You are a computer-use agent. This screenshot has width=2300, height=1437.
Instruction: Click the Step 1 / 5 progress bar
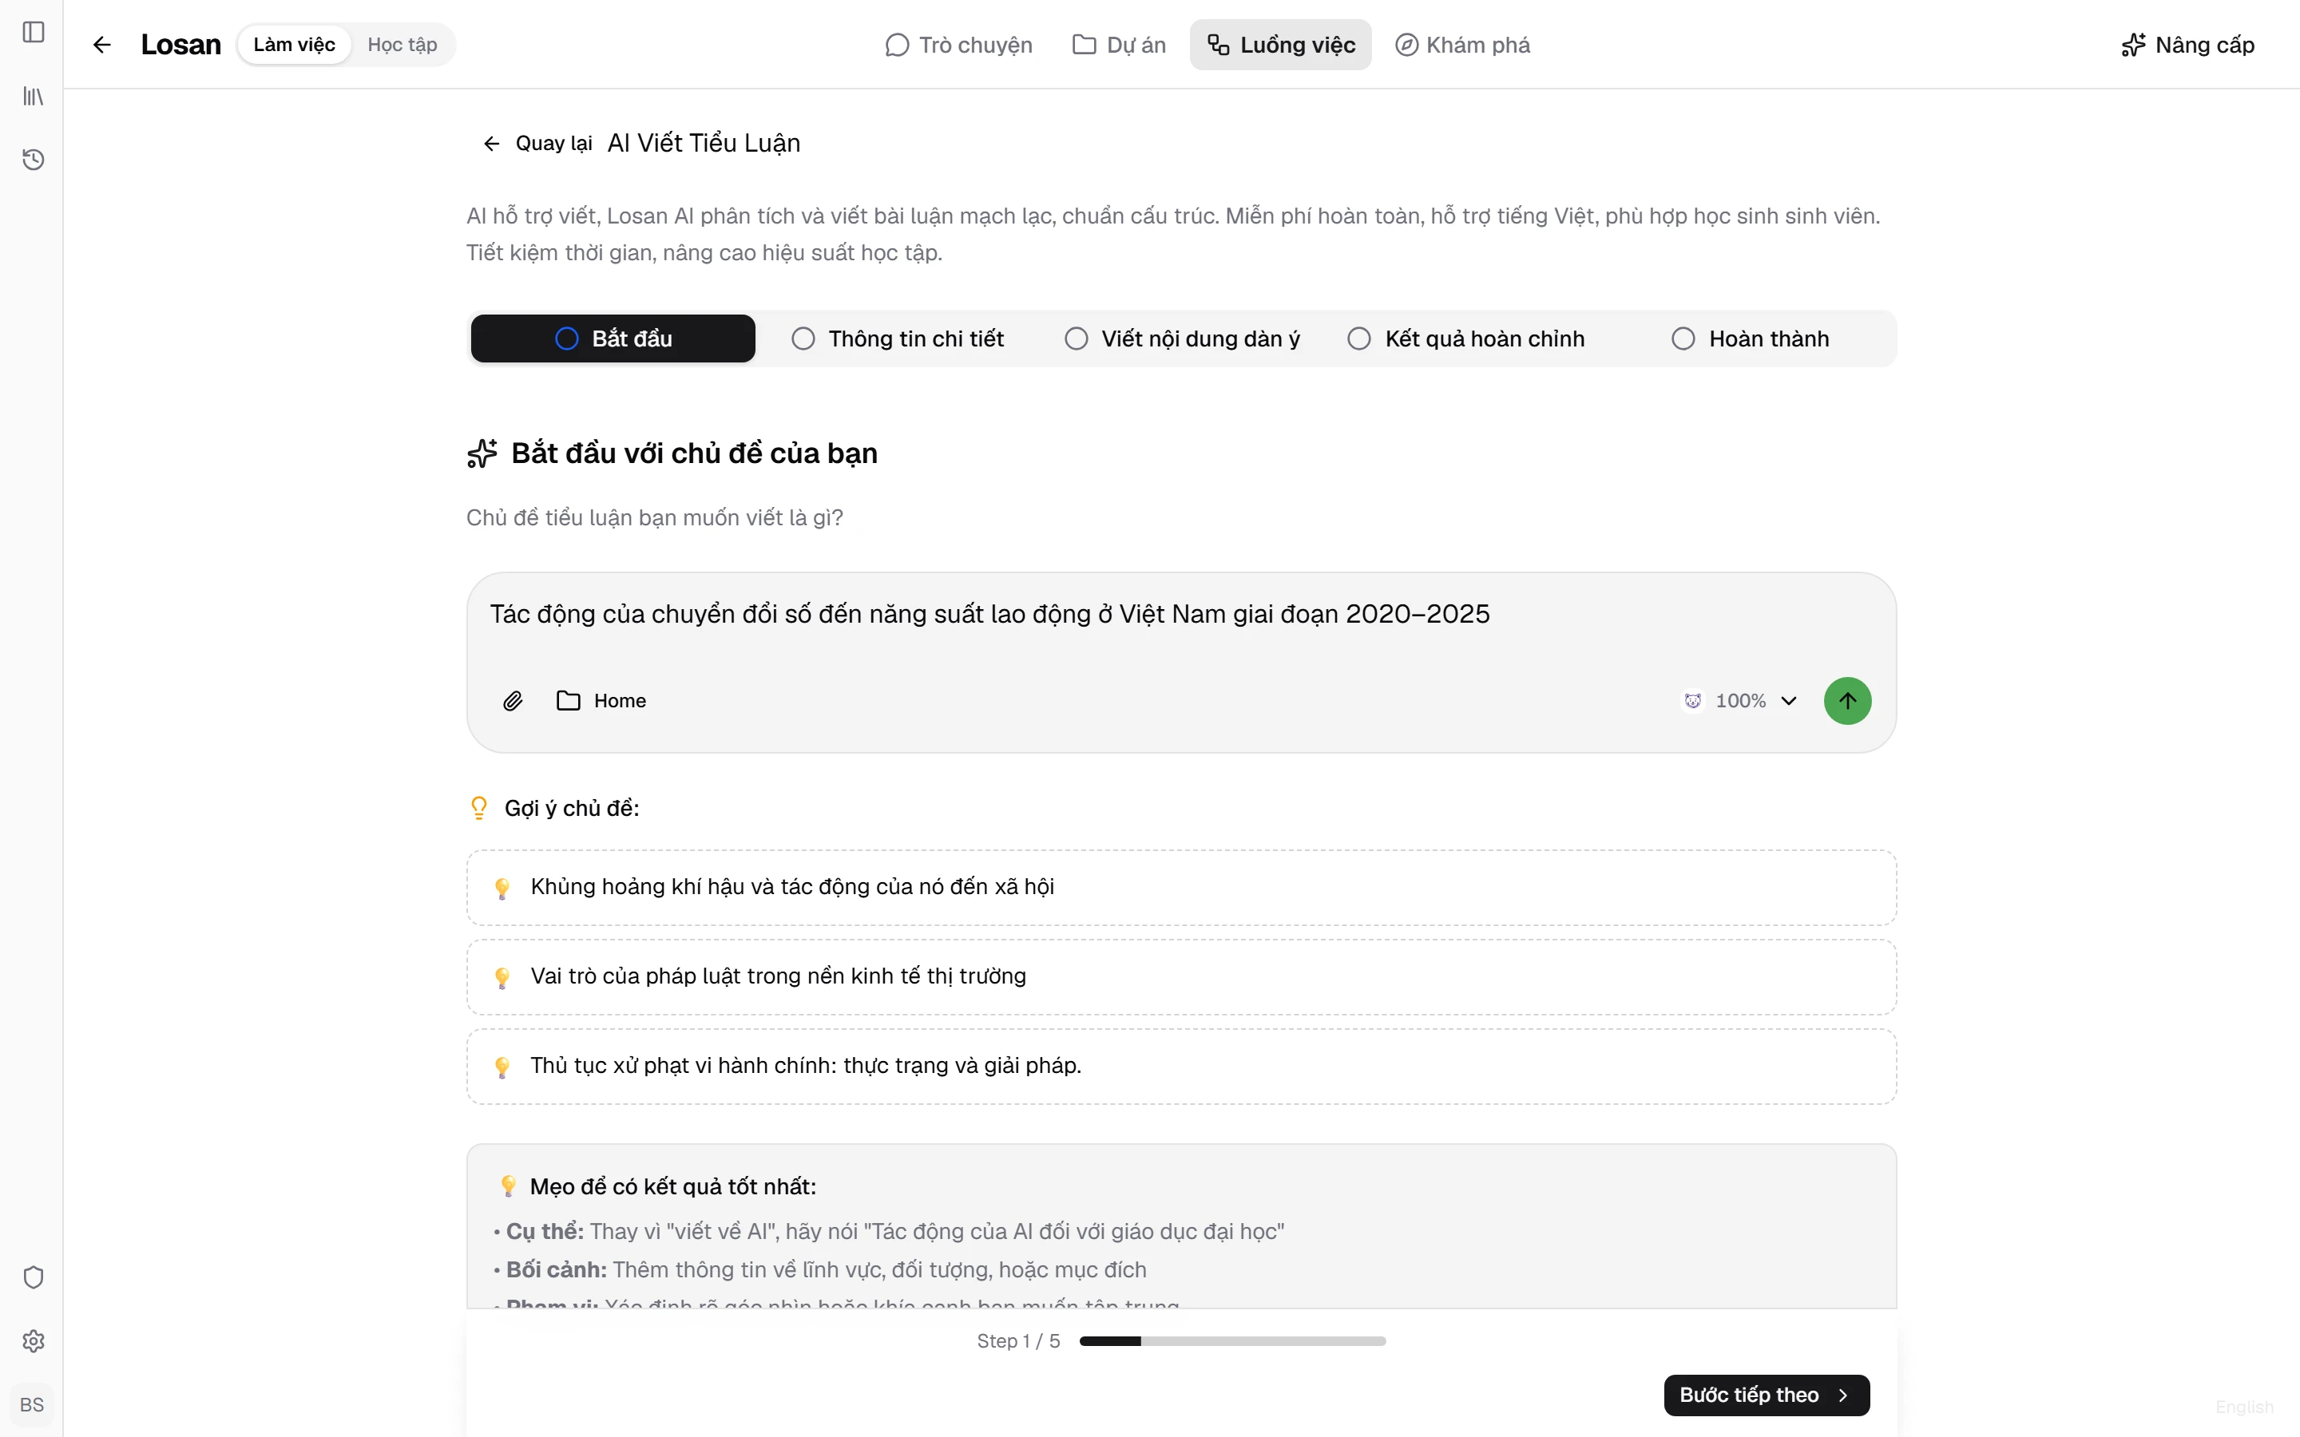point(1233,1341)
